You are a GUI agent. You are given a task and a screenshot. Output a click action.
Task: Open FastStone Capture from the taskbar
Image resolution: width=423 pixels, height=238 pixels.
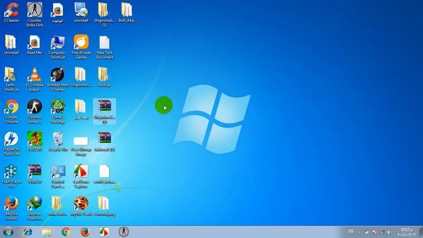coord(104,232)
